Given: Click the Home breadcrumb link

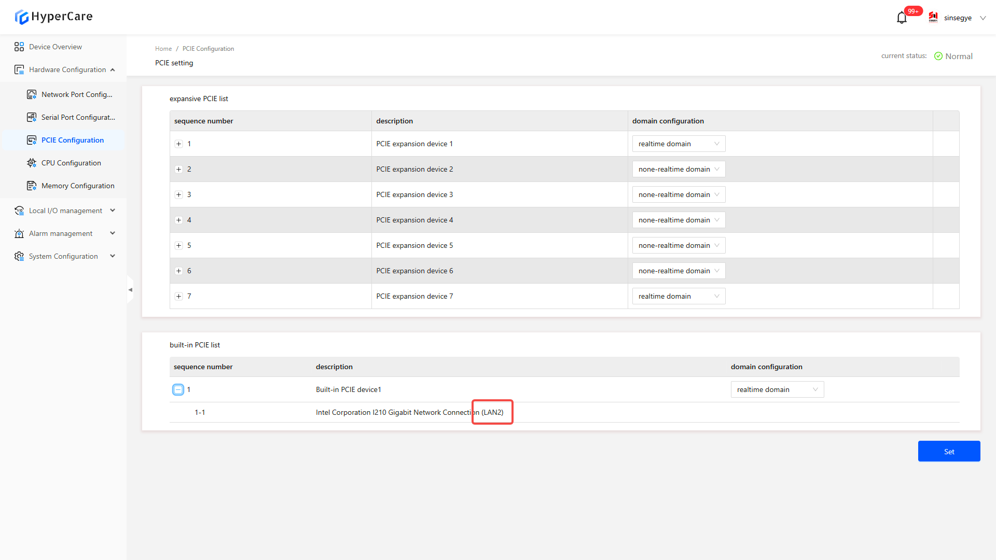Looking at the screenshot, I should tap(163, 49).
